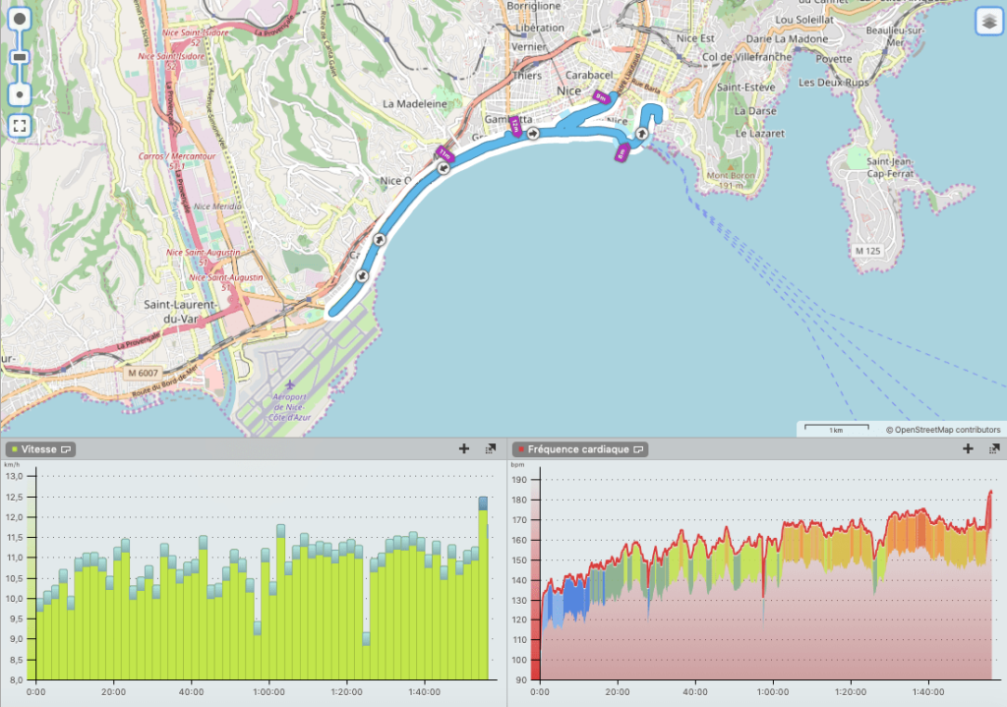Click the 6m elevation marker by the harbor

pyautogui.click(x=622, y=152)
